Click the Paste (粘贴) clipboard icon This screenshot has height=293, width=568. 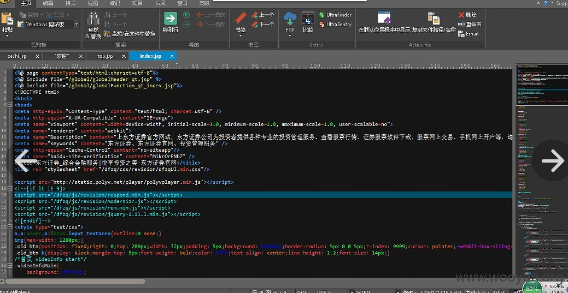pyautogui.click(x=7, y=19)
